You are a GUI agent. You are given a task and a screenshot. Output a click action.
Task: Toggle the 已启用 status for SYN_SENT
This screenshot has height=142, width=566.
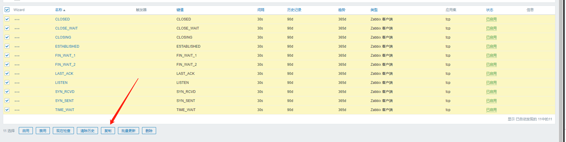491,101
